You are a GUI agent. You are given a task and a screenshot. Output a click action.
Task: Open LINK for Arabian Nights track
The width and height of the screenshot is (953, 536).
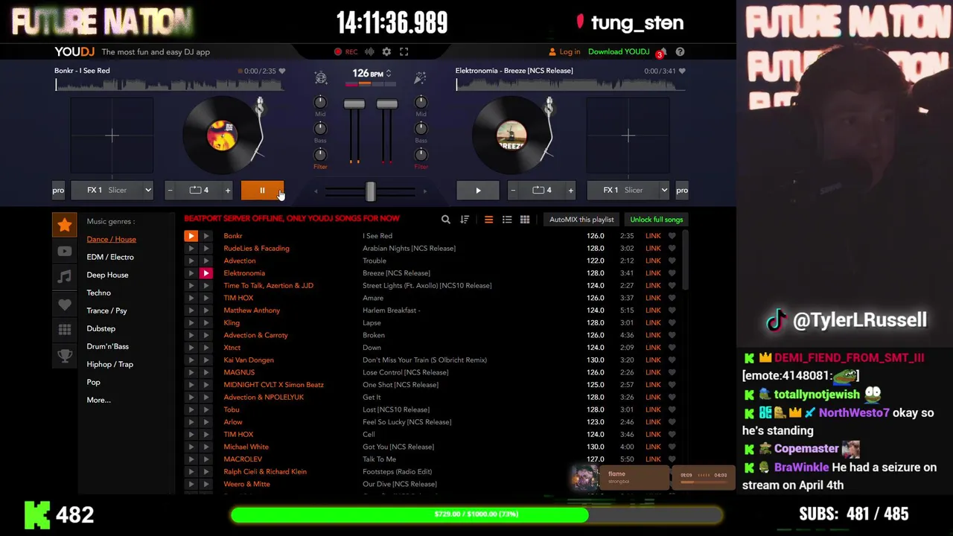[653, 249]
